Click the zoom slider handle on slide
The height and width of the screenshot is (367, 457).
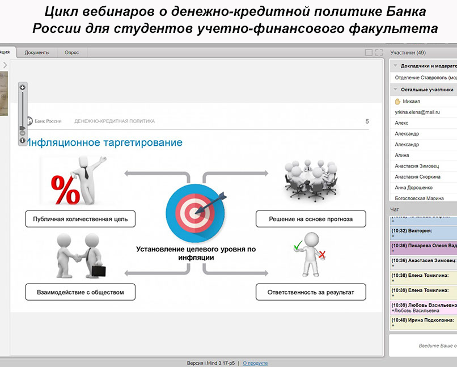coord(22,128)
